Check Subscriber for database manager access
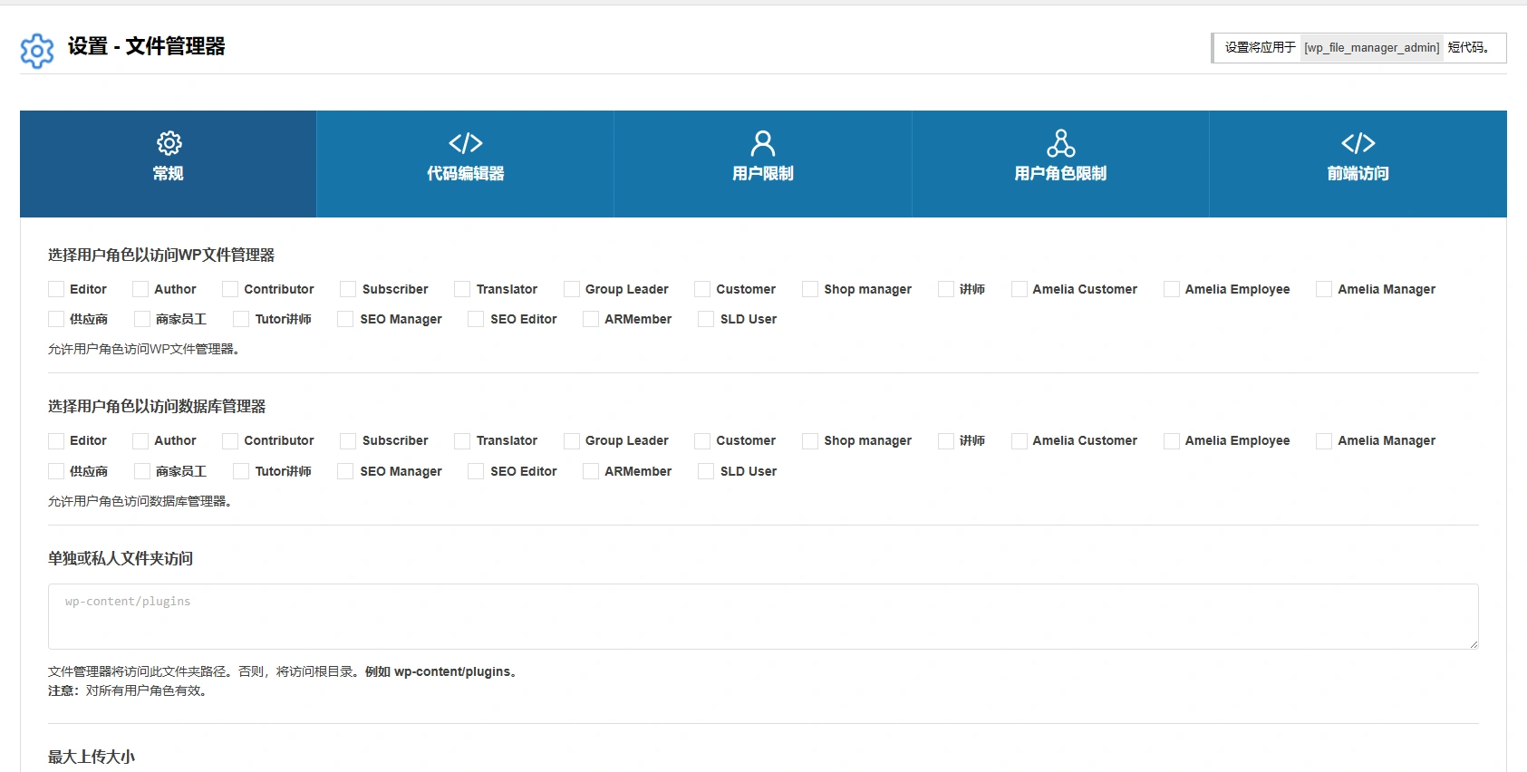 [348, 441]
